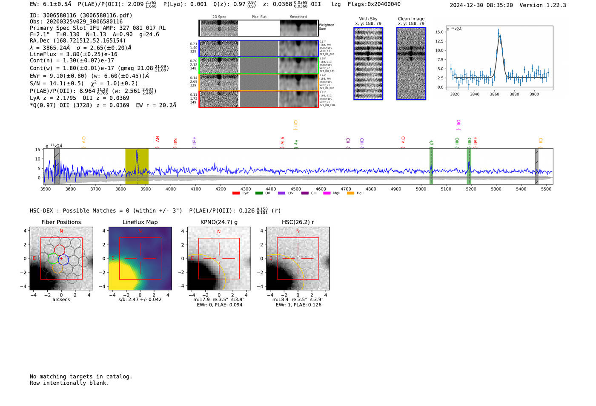Click the red SiII line label
This screenshot has width=596, height=406.
175,143
